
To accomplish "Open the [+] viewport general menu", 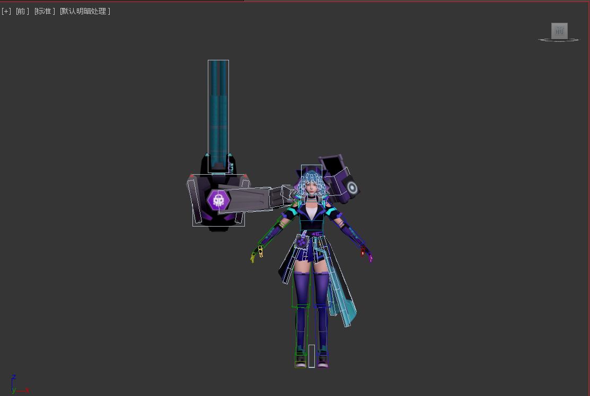I will (6, 11).
